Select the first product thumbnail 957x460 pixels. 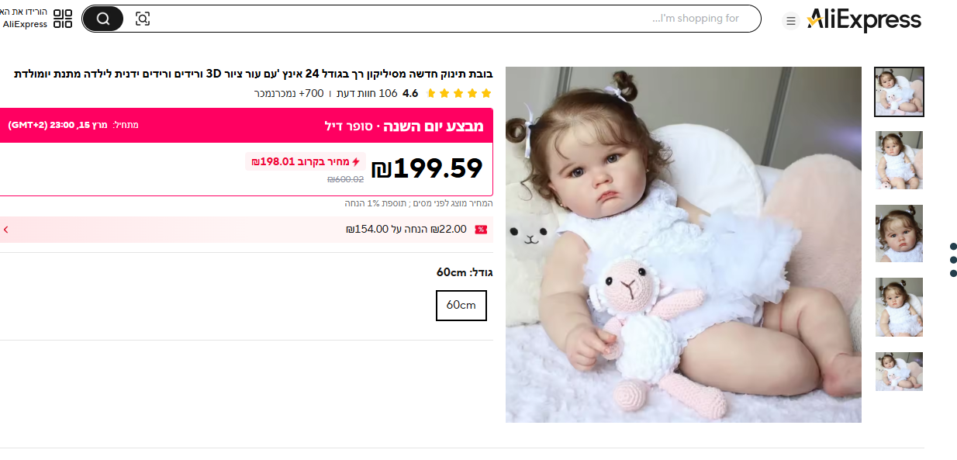pyautogui.click(x=899, y=92)
